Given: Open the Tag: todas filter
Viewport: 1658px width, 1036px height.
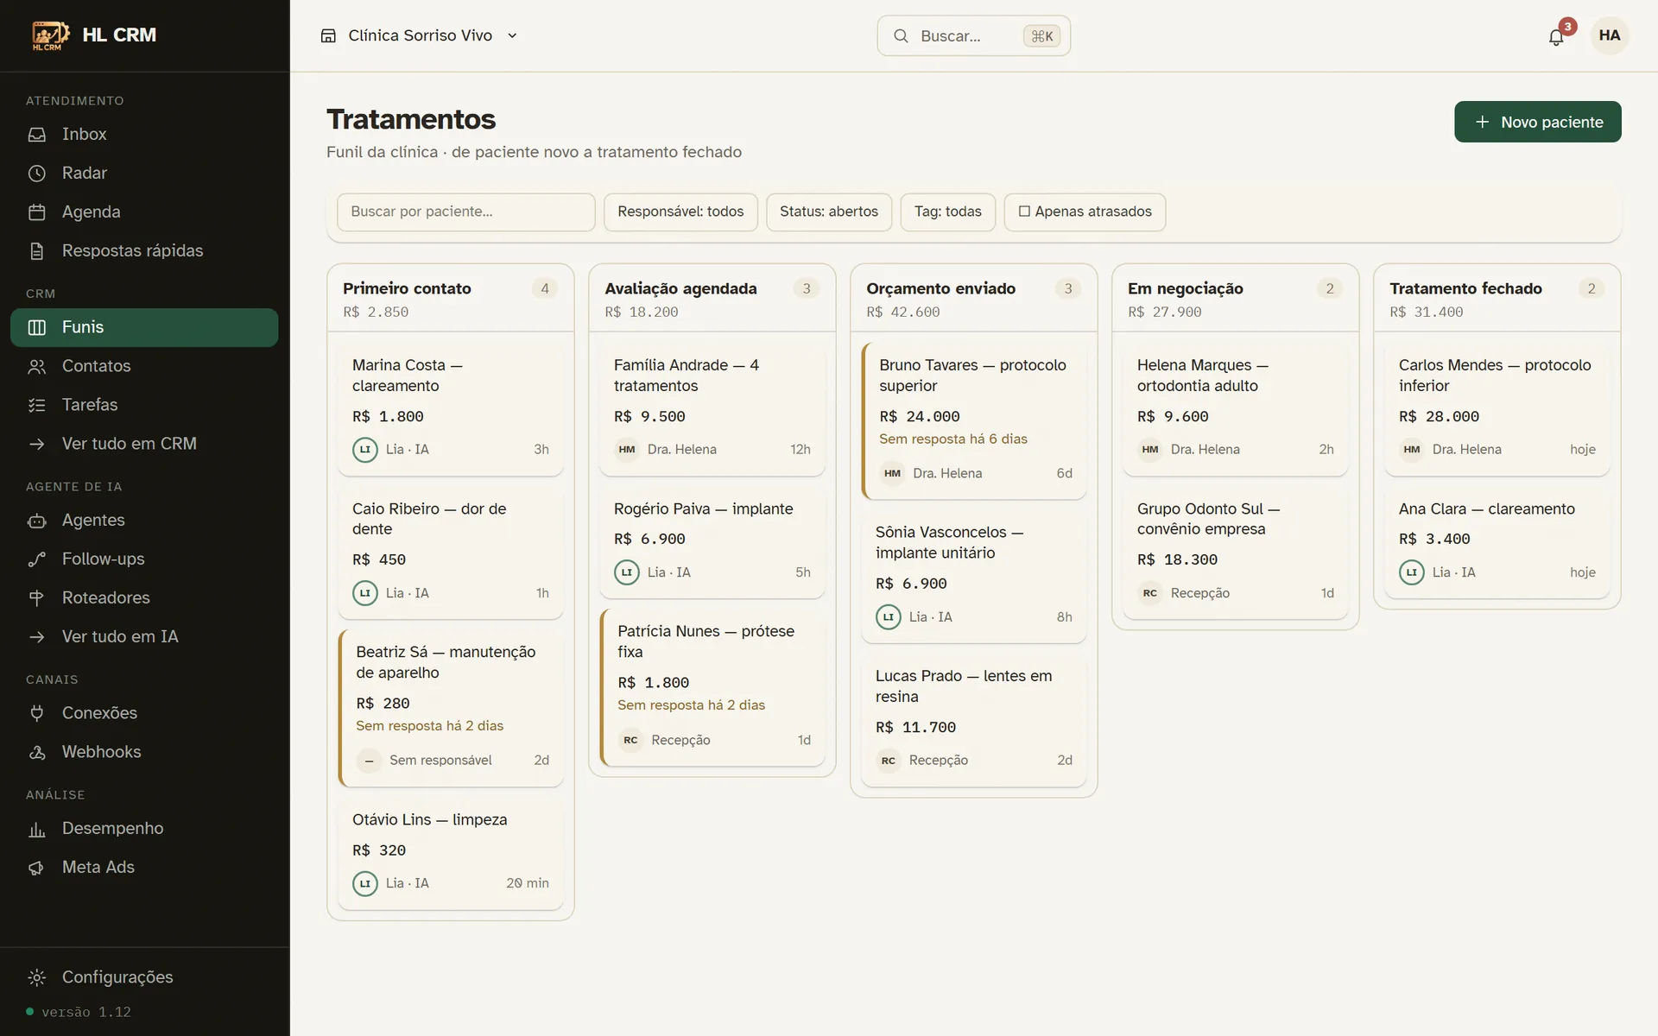Looking at the screenshot, I should [947, 212].
